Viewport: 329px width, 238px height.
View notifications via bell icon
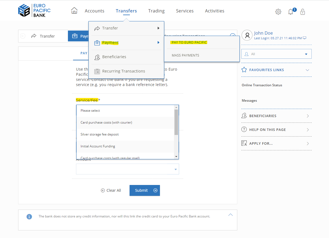(x=291, y=12)
